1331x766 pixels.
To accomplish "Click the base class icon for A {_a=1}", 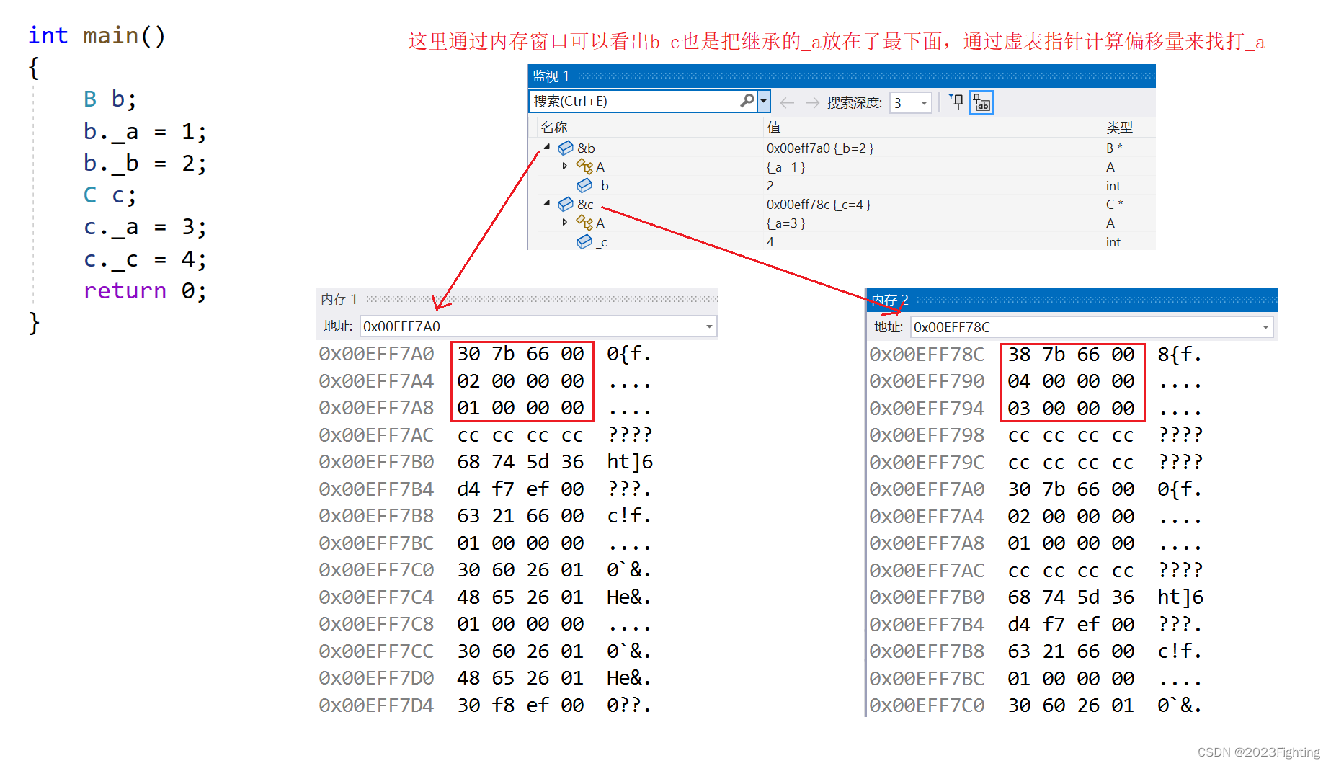I will 584,166.
